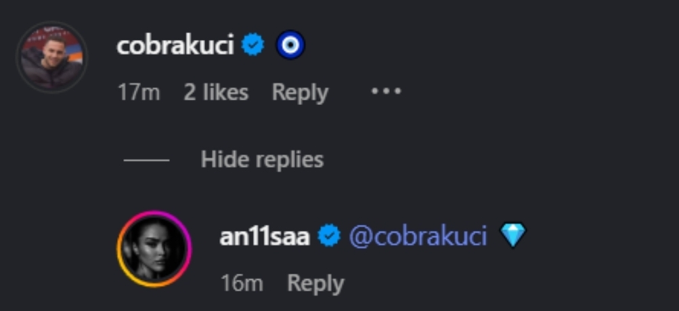Click the word "likes" under cobrakuci's comment
This screenshot has width=679, height=311.
(225, 92)
